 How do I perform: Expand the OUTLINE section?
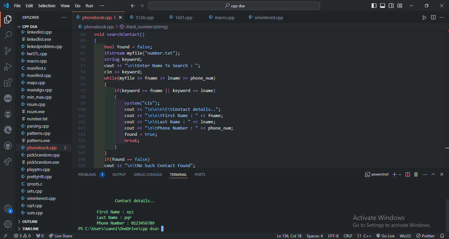[43, 222]
